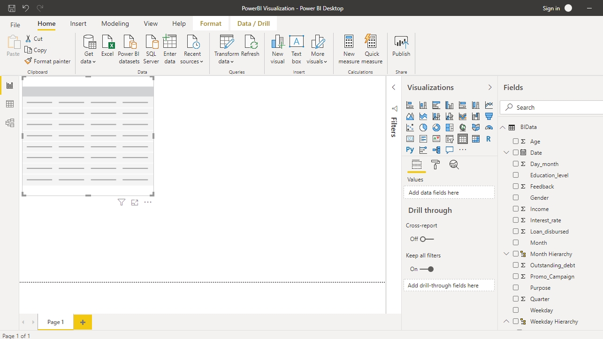The image size is (603, 339).
Task: Click the filter icon below the table visual
Action: pos(122,203)
